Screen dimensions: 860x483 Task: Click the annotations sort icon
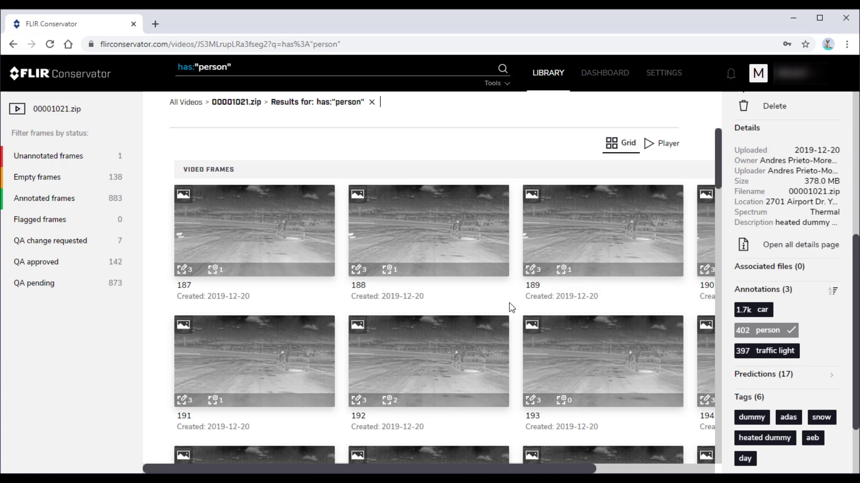(x=834, y=289)
